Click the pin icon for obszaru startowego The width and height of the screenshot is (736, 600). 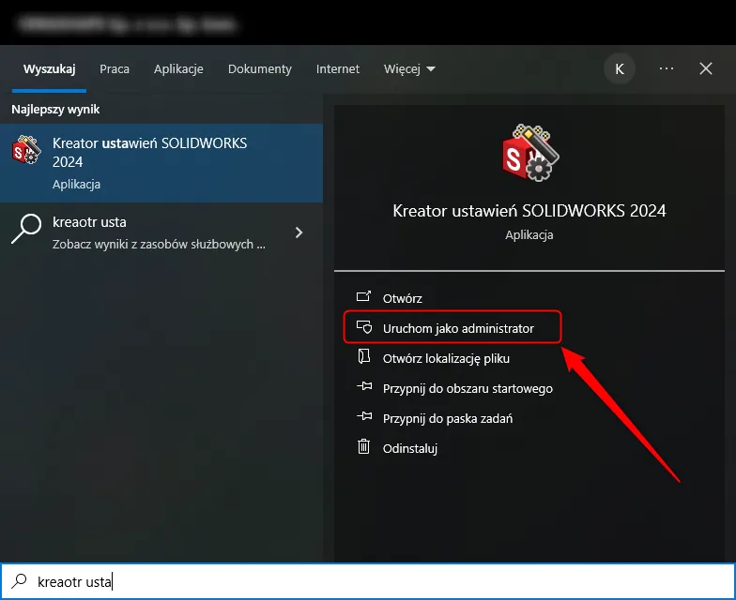[x=364, y=386]
